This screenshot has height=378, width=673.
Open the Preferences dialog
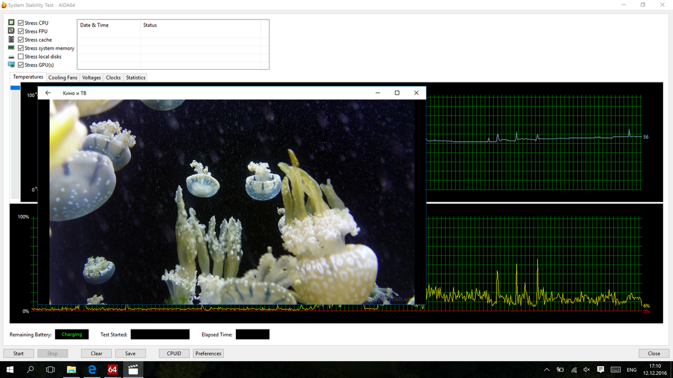coord(208,353)
